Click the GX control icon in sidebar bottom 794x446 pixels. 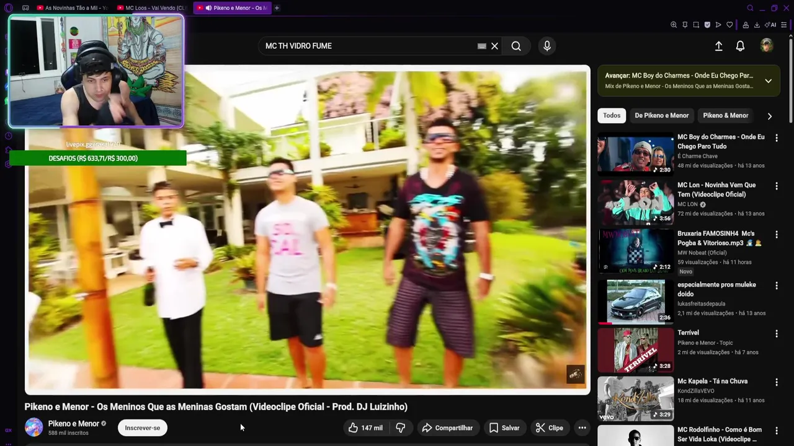click(x=8, y=430)
